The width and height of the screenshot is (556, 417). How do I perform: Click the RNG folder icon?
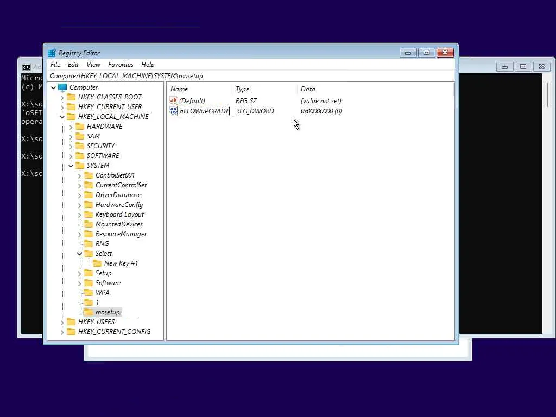(x=89, y=244)
